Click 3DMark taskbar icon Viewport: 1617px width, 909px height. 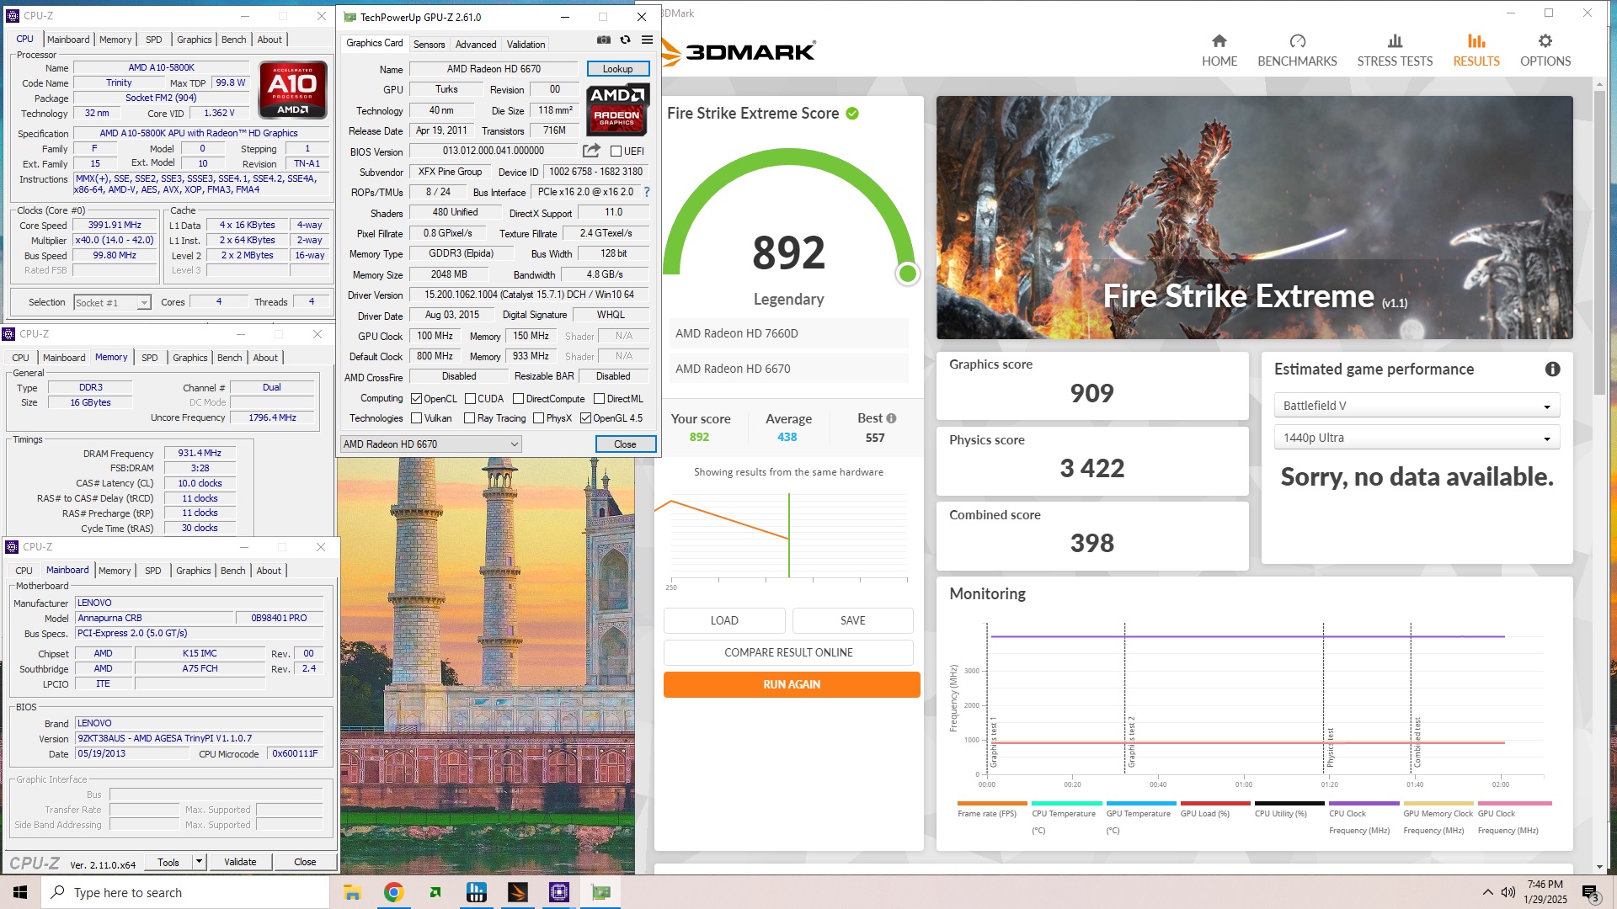(x=518, y=892)
